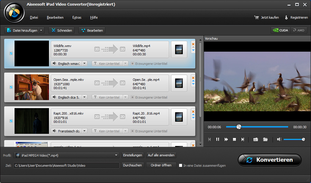Click the 2D to 2D conversion arrow for Open.Sea...mple.mkv
The height and width of the screenshot is (183, 311).
tap(110, 83)
